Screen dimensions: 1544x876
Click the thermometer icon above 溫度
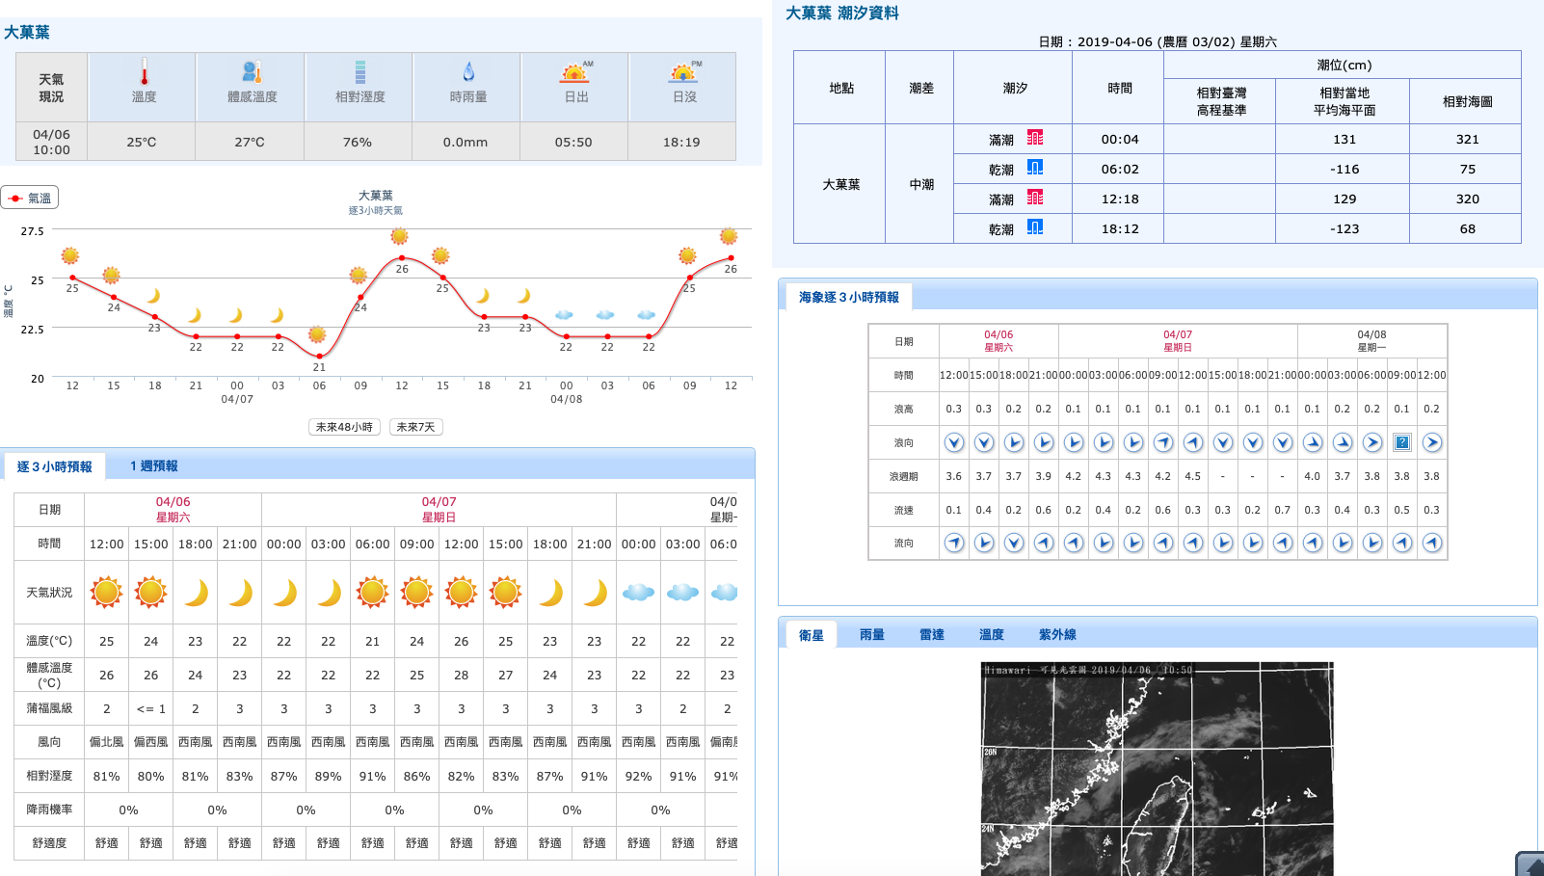click(x=144, y=72)
